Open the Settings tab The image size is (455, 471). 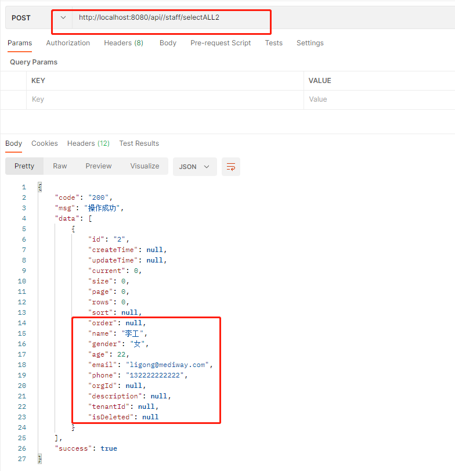(310, 43)
